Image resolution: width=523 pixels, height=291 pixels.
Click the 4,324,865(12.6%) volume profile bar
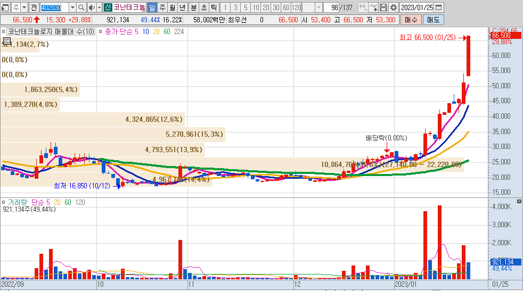(x=92, y=119)
